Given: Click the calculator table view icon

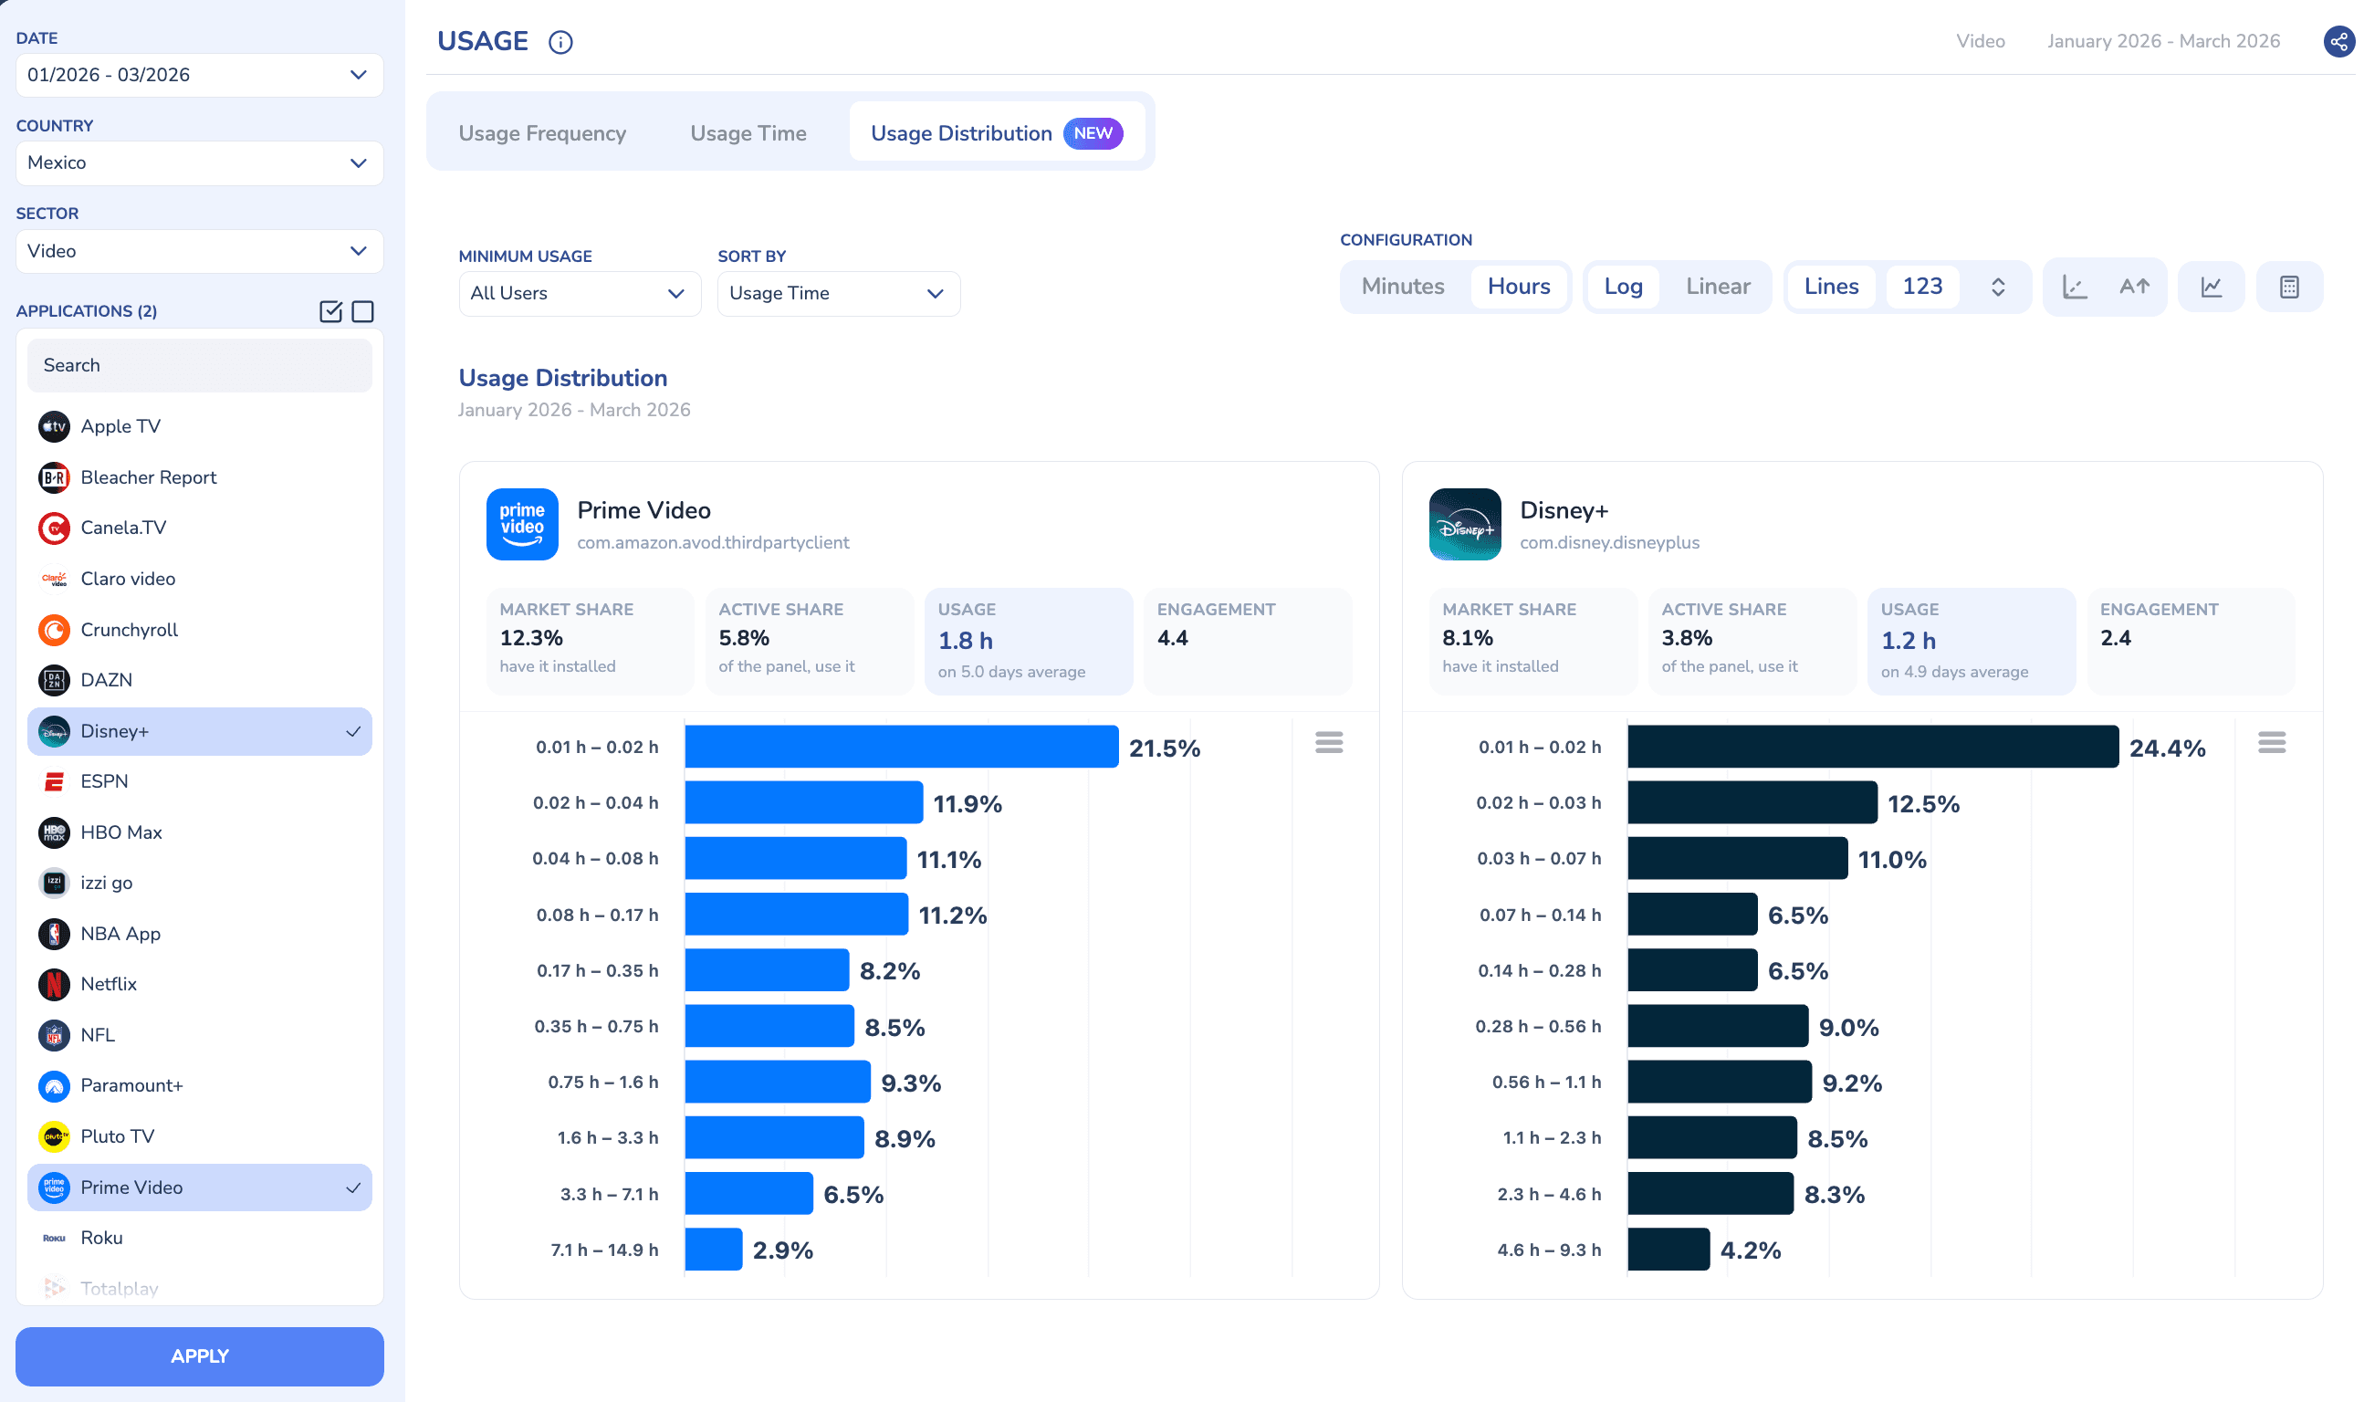Looking at the screenshot, I should click(2288, 287).
